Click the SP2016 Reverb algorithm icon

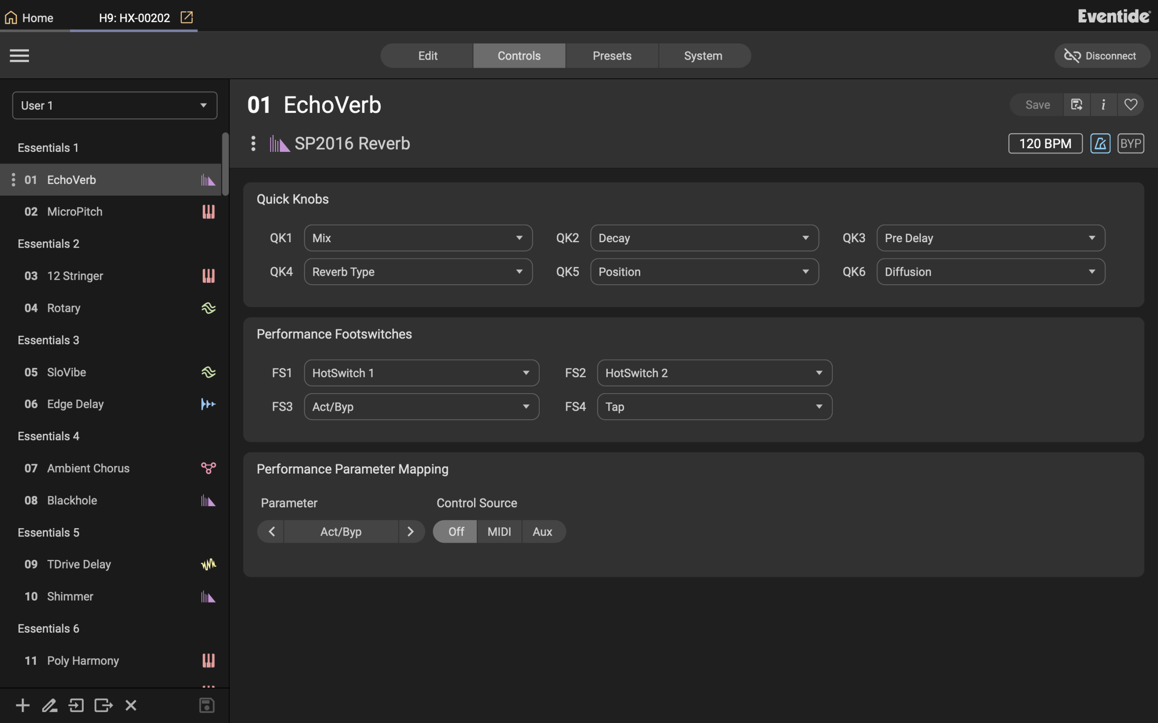point(280,143)
